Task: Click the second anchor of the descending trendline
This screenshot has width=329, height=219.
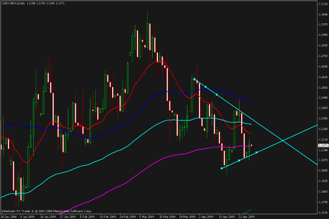Action: [x=206, y=87]
